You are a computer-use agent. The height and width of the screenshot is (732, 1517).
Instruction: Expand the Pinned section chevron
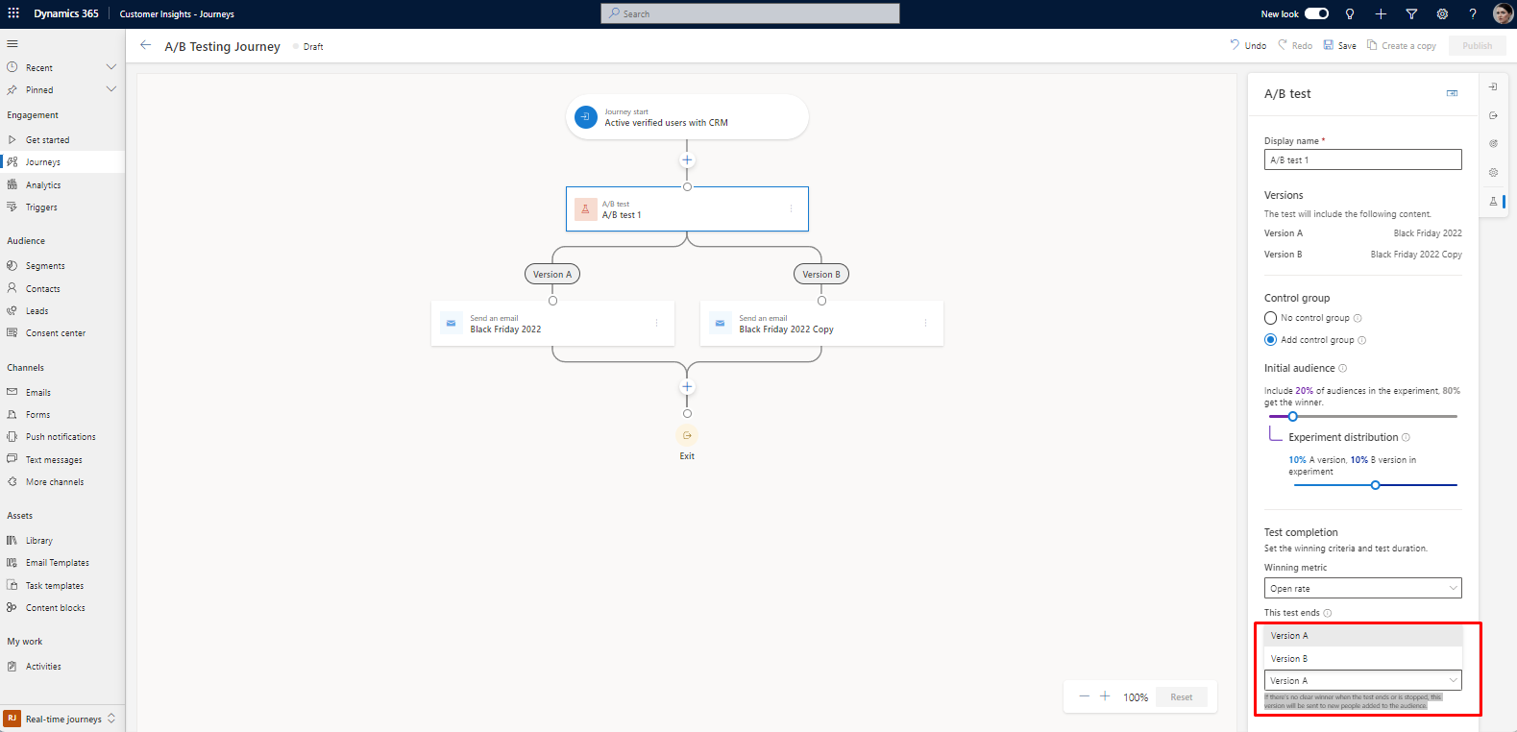(x=111, y=89)
